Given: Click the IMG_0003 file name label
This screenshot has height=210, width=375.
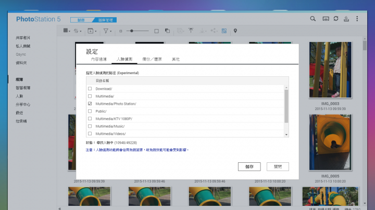Looking at the screenshot, I should point(330,104).
